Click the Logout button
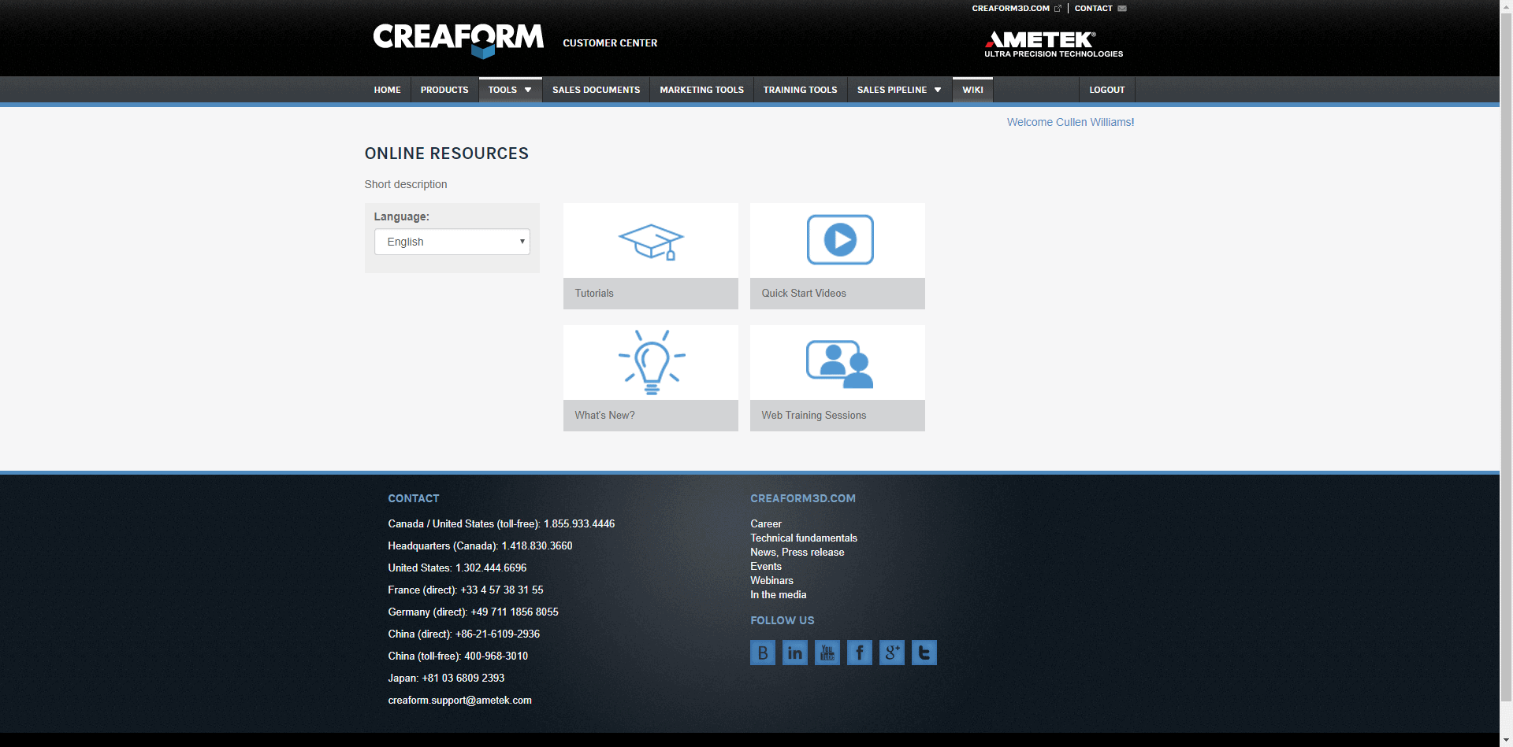This screenshot has width=1513, height=747. [1106, 90]
